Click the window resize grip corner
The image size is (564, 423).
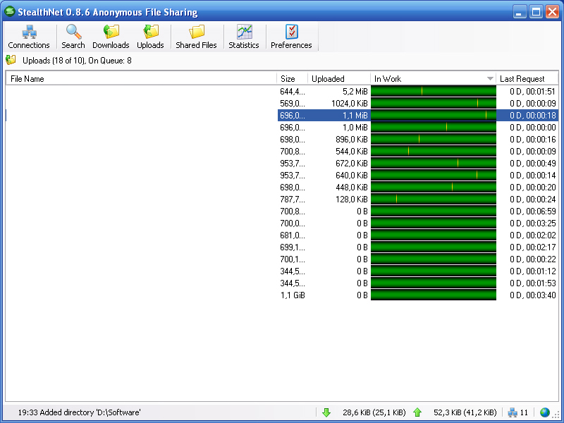(x=556, y=415)
